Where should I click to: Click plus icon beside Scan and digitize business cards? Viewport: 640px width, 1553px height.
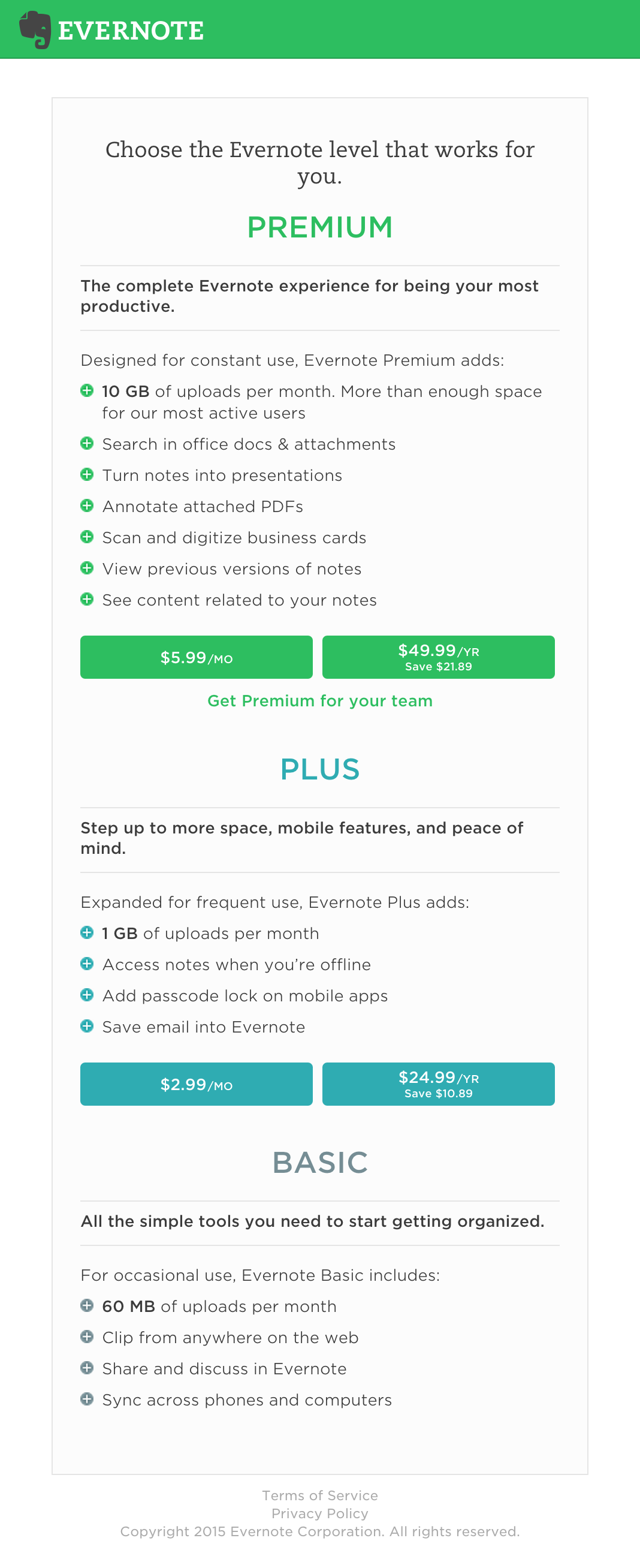click(x=87, y=537)
